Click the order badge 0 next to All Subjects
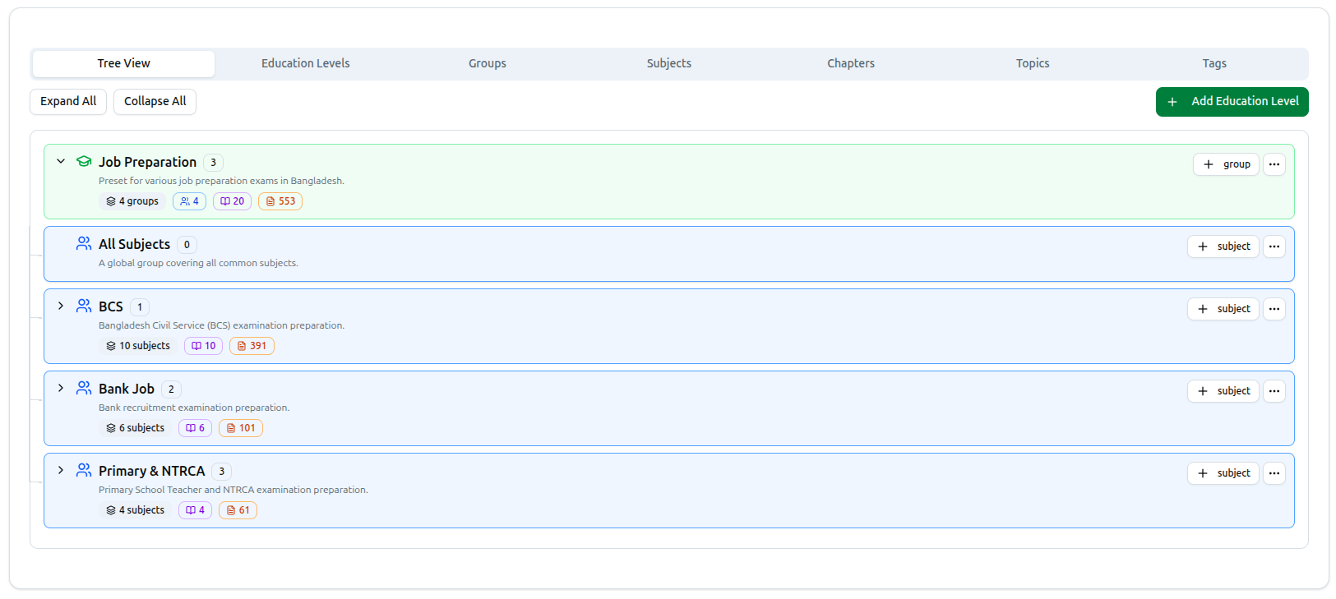The height and width of the screenshot is (599, 1336). [187, 245]
